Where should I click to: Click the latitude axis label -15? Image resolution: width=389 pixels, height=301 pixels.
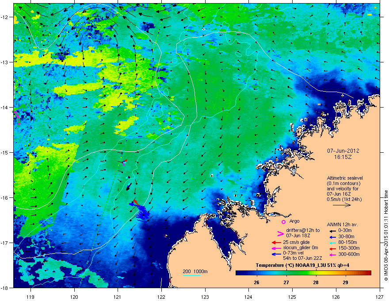click(5, 152)
